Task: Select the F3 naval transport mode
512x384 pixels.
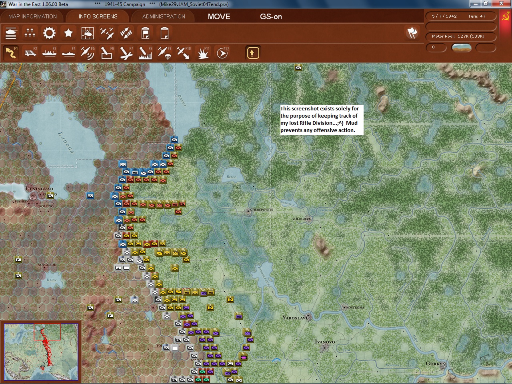Action: pyautogui.click(x=49, y=52)
